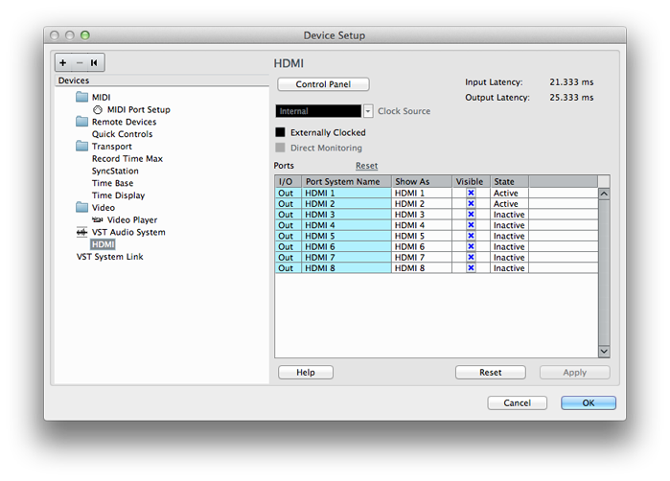Select the highlighted HDMI device entry
The height and width of the screenshot is (481, 670).
point(103,244)
